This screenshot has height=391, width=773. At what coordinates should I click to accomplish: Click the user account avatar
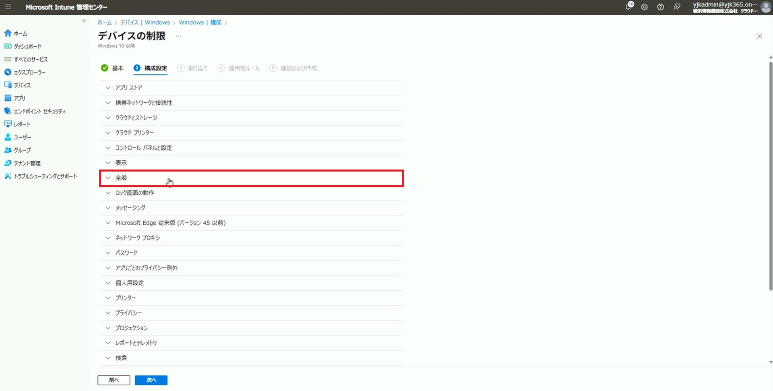[766, 7]
